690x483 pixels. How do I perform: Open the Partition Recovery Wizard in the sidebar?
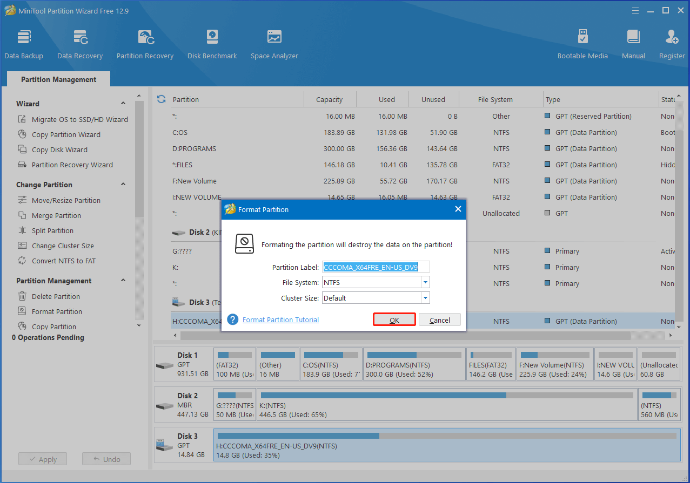click(x=66, y=165)
